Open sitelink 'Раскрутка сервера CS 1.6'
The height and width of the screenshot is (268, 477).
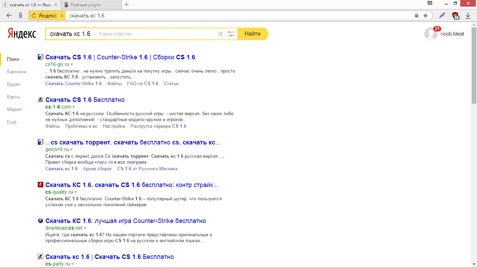159,126
